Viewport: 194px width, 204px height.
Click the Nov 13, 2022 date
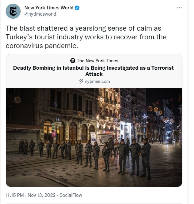click(x=42, y=195)
